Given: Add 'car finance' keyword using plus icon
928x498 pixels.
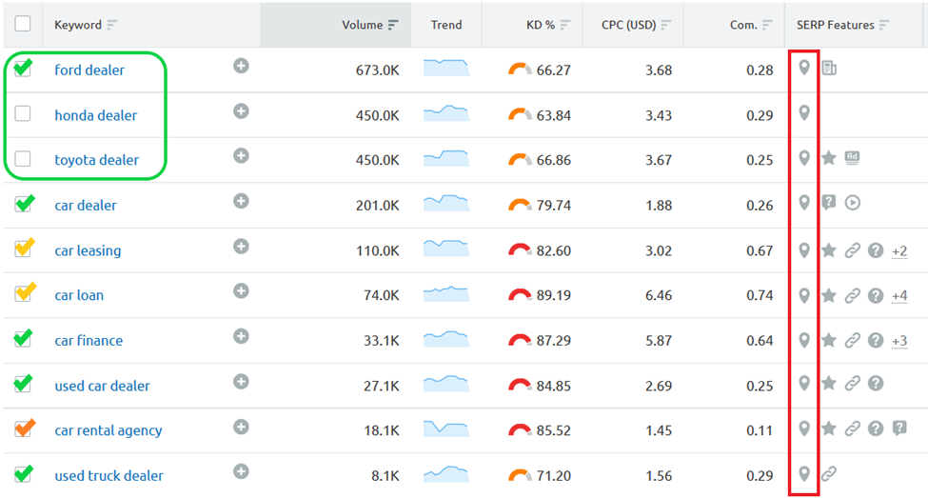Looking at the screenshot, I should (240, 336).
